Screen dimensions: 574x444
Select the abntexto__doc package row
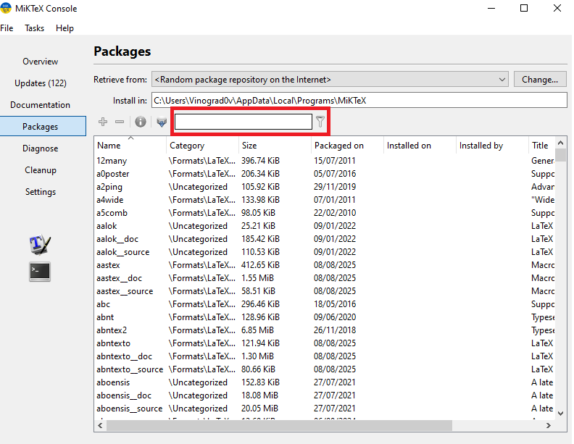[325, 356]
